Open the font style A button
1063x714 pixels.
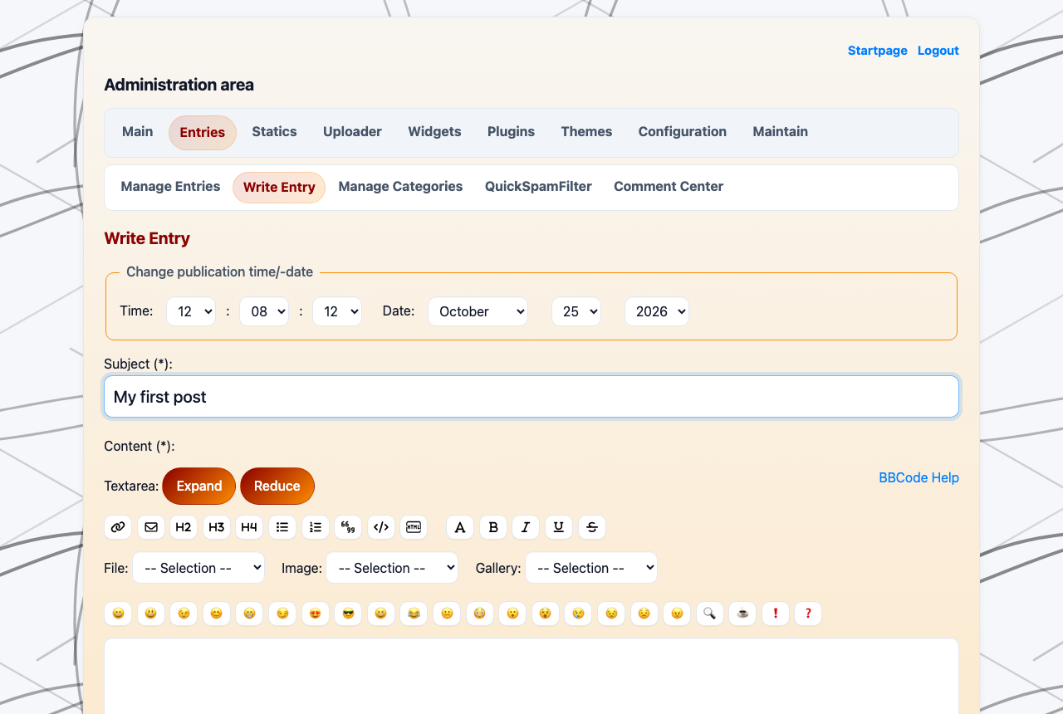[x=460, y=527]
